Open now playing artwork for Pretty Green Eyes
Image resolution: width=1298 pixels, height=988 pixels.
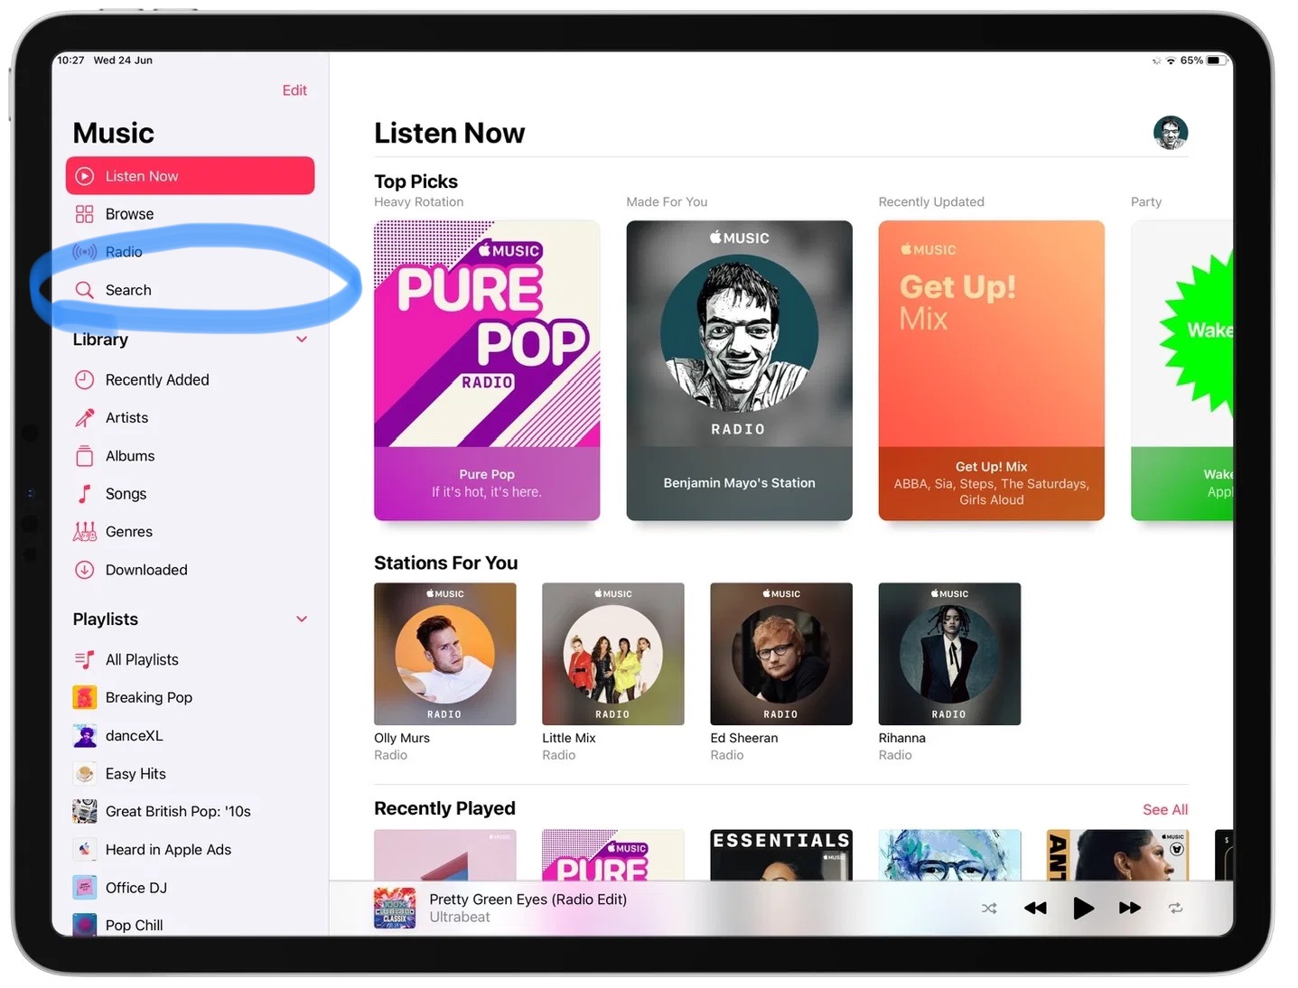[x=395, y=909]
